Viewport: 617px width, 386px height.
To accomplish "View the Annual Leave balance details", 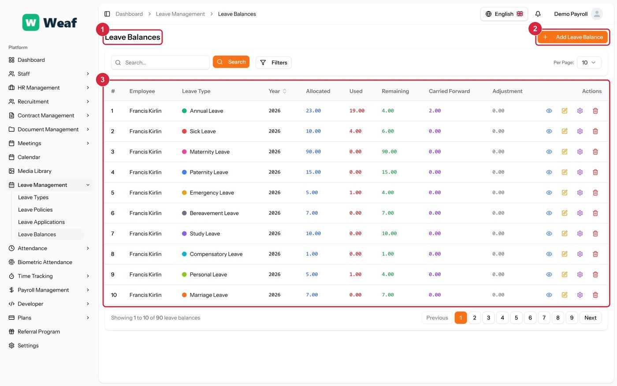I will [549, 111].
